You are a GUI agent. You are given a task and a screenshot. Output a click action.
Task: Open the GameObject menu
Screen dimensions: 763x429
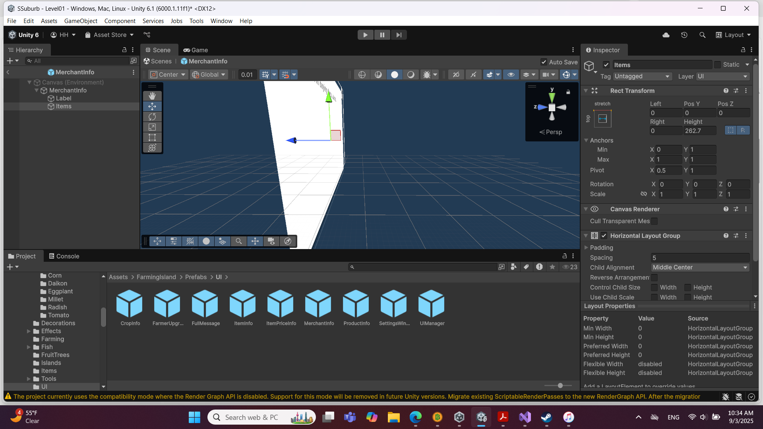coord(81,21)
